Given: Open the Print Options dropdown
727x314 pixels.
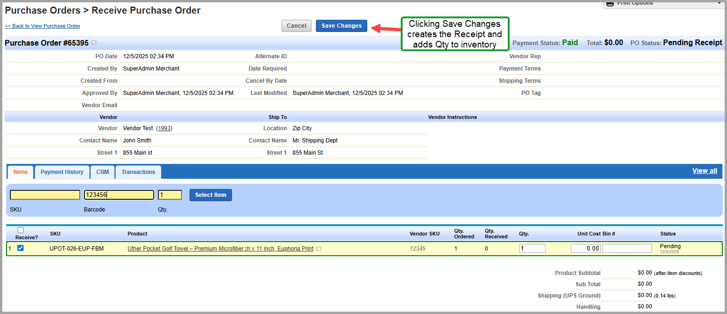Looking at the screenshot, I should (x=664, y=4).
